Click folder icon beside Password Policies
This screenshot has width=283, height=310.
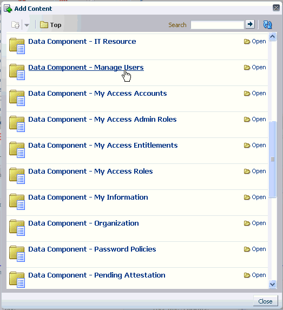[17, 254]
